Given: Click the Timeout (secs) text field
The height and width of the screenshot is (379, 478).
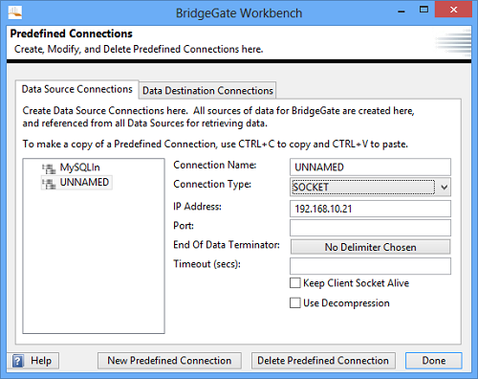Looking at the screenshot, I should click(370, 266).
